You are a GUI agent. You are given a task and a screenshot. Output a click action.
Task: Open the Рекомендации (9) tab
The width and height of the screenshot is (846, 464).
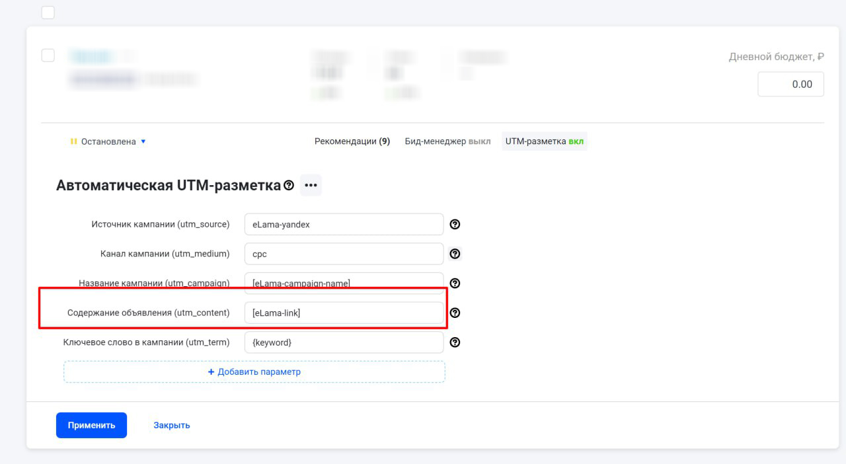pos(352,141)
